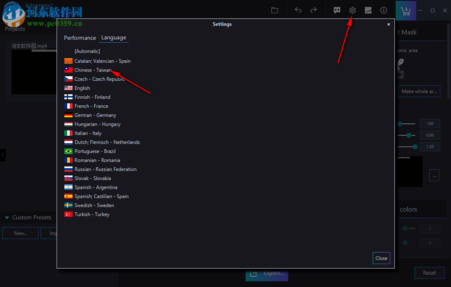
Task: Open the info circle icon
Action: (x=384, y=10)
